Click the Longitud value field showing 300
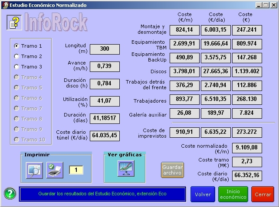 coord(104,49)
